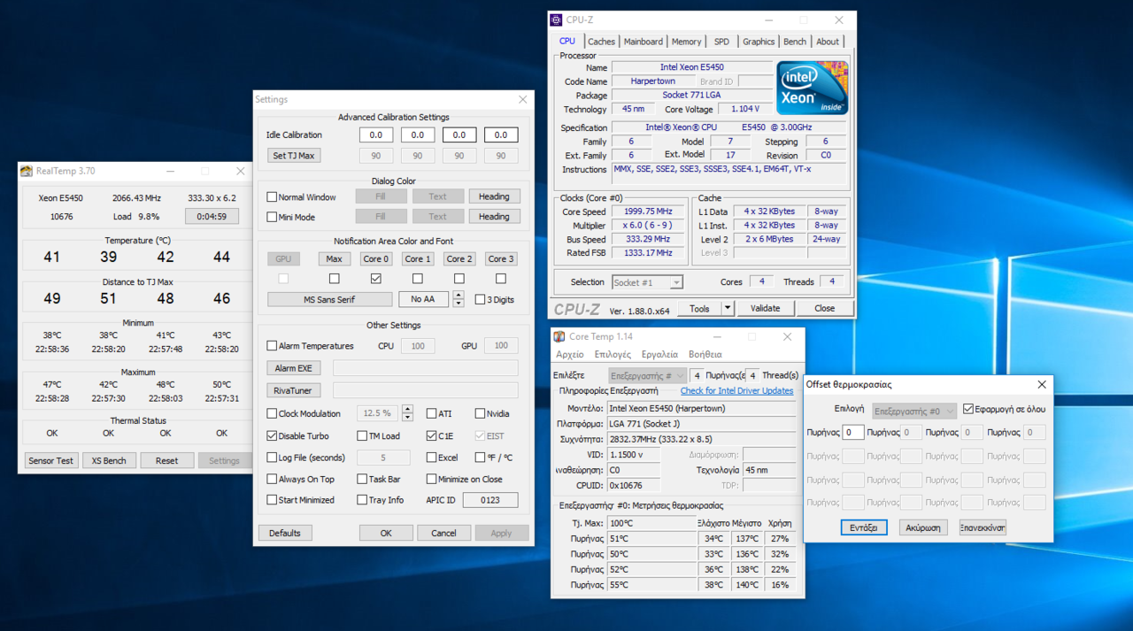
Task: Open the Επιλογές menu in Core Temp
Action: click(x=613, y=354)
